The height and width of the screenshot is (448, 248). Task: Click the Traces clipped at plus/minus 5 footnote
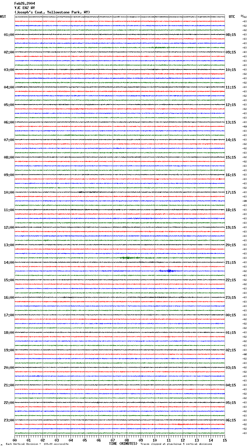176,444
